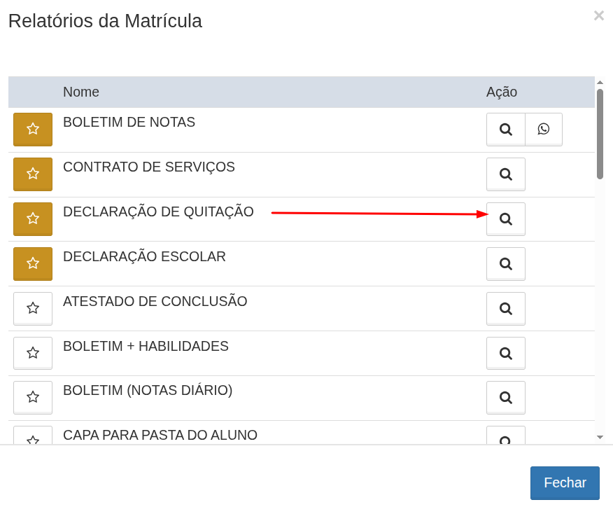Screen dimensions: 613x514
Task: Preview the BOLETIM DE NOTAS report
Action: 505,130
